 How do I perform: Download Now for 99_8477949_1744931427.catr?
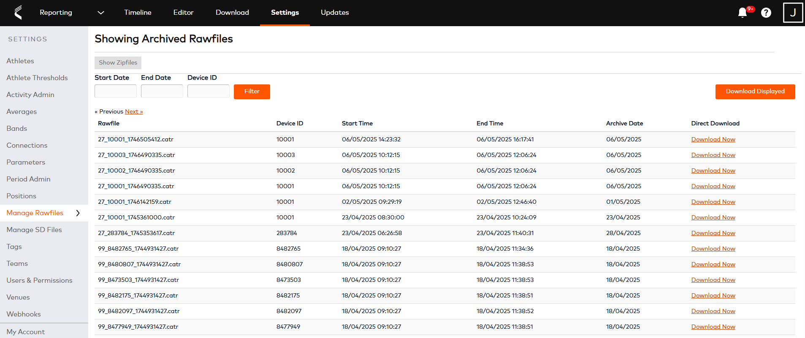coord(713,327)
